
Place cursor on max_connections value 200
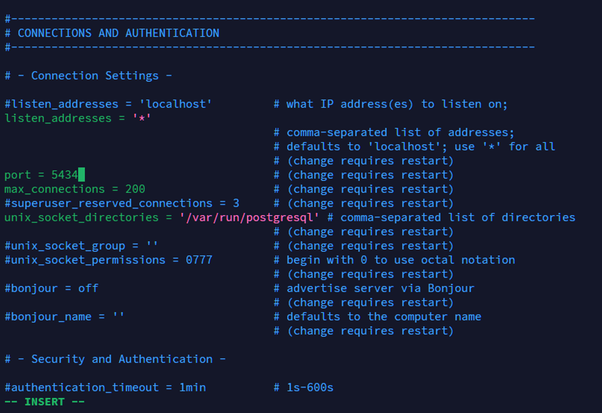[135, 189]
